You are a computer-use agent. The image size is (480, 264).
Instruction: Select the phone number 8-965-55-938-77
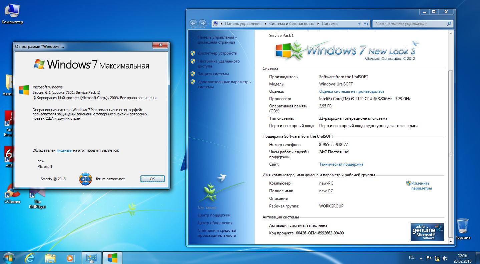(x=333, y=145)
